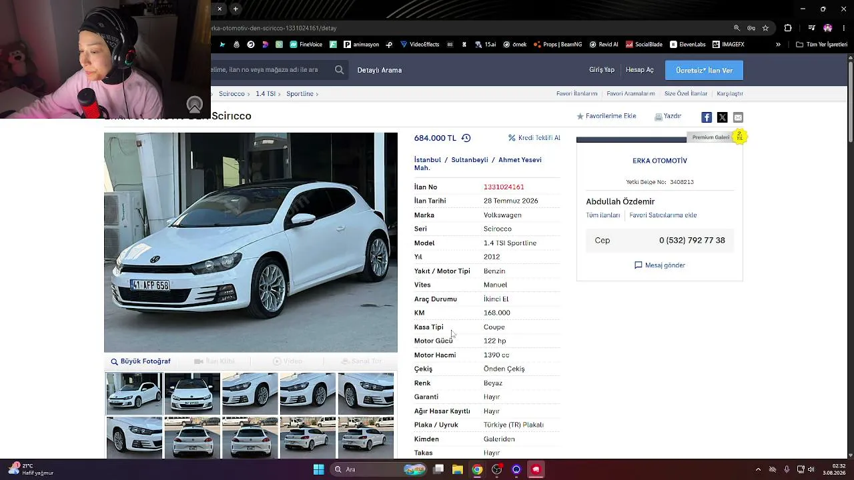Click the Tüm İlanları link
Screen dimensions: 854x480
click(x=603, y=215)
